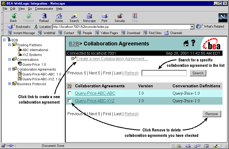The height and width of the screenshot is (149, 229).
Task: Click the bottom Refresh link
Action: [x=132, y=114]
